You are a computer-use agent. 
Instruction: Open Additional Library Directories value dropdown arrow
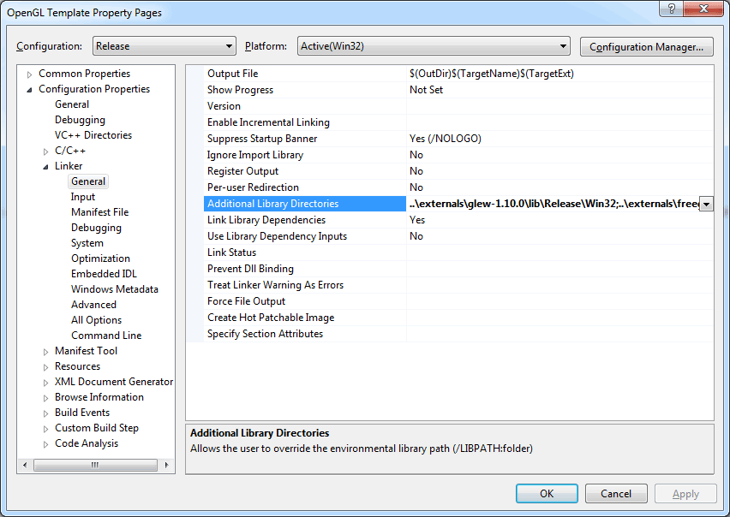pos(706,204)
